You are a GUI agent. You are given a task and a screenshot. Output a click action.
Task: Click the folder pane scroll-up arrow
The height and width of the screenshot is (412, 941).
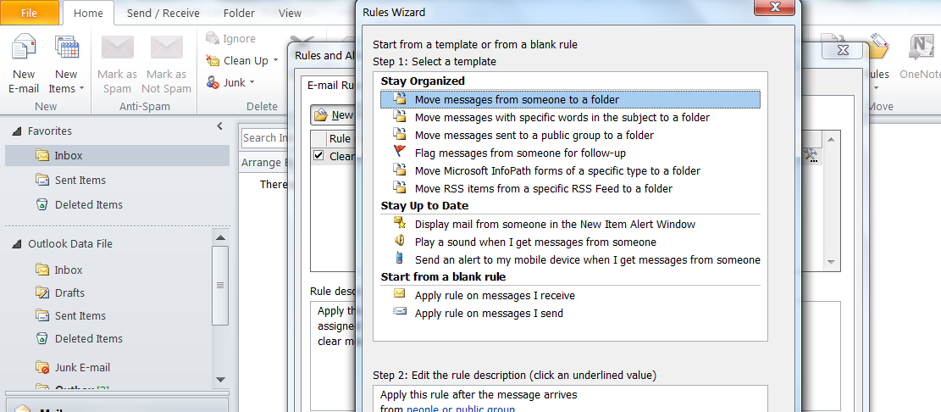pyautogui.click(x=220, y=238)
